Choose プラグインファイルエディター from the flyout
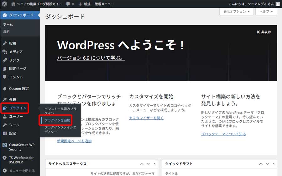282x176 pixels. click(60, 129)
